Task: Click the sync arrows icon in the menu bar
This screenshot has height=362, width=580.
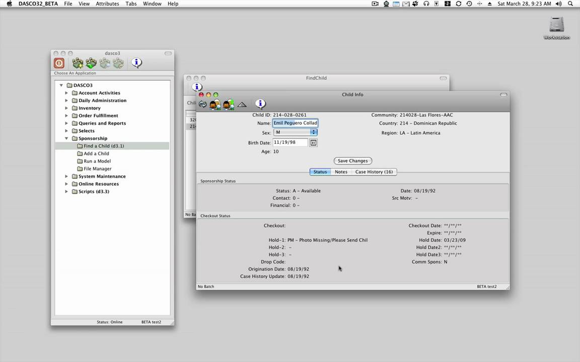Action: coord(458,4)
